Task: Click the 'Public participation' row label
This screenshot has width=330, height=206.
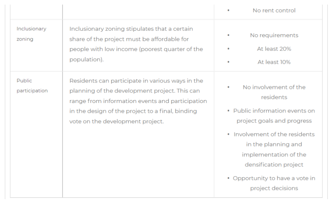Action: [32, 86]
